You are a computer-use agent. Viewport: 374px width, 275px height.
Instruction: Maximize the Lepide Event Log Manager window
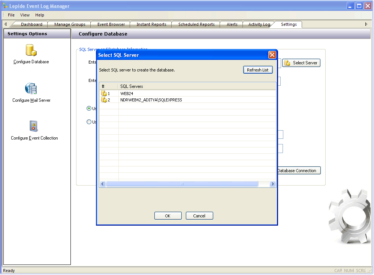pyautogui.click(x=359, y=6)
